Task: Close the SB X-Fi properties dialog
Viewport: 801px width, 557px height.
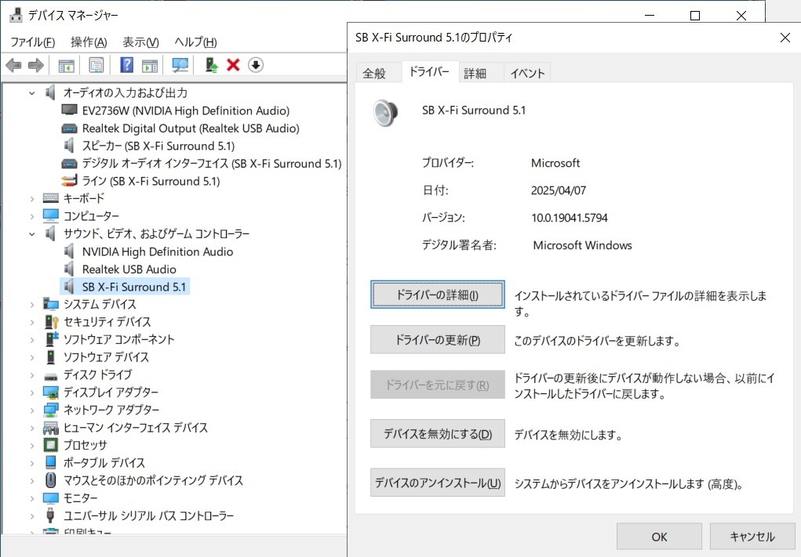Action: point(785,38)
